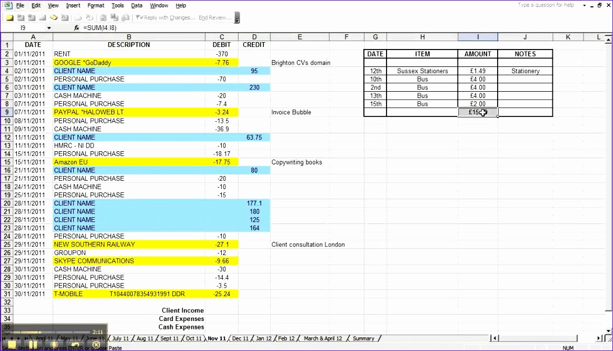Select the 'Sussex Stationers' cell
This screenshot has height=351, width=613.
(x=422, y=71)
